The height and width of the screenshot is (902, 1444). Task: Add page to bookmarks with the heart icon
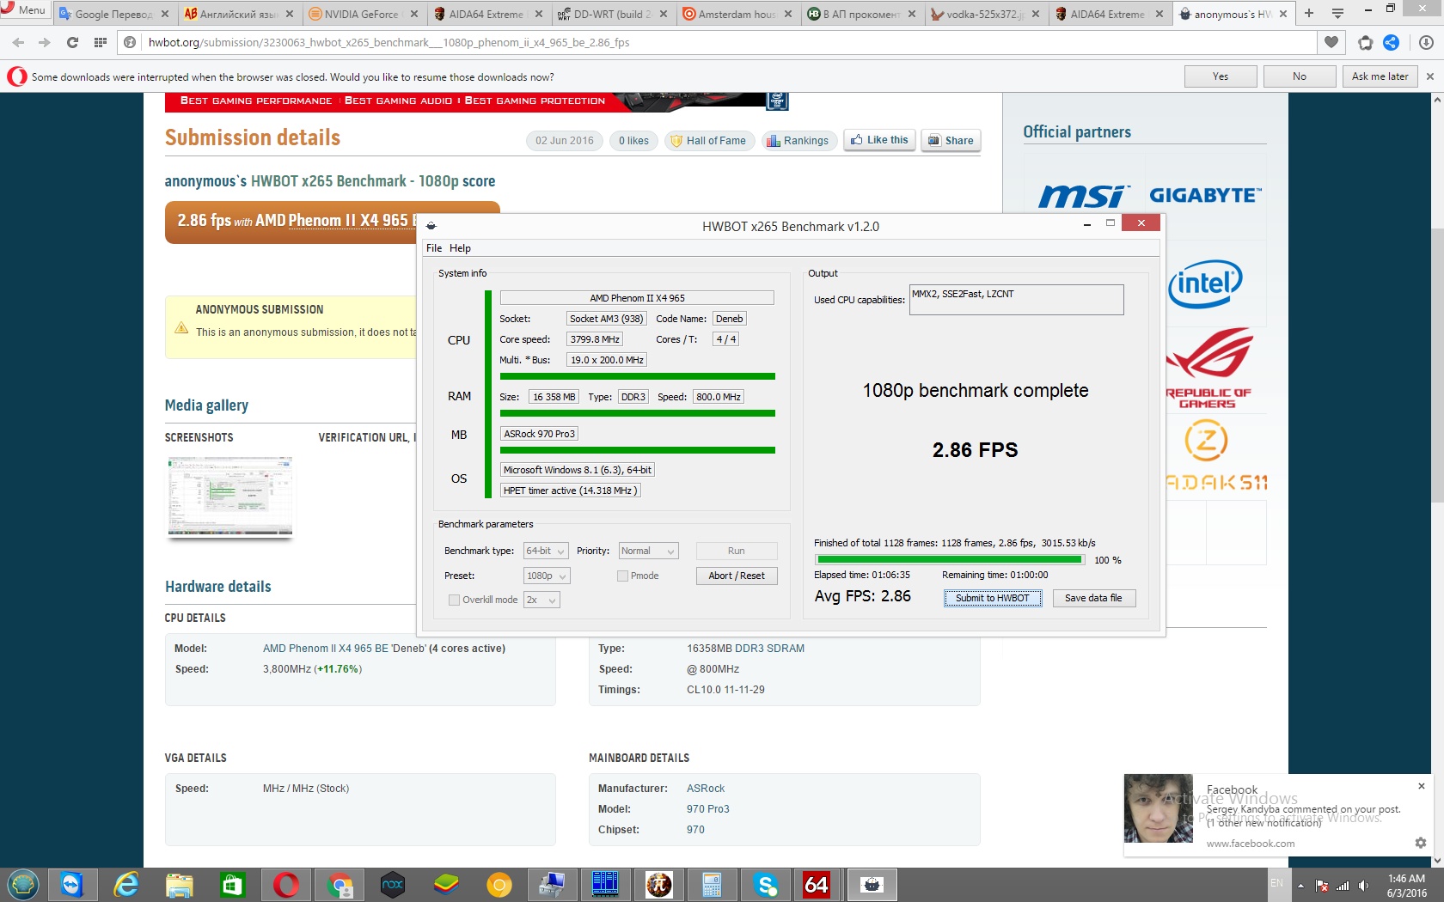coord(1331,42)
